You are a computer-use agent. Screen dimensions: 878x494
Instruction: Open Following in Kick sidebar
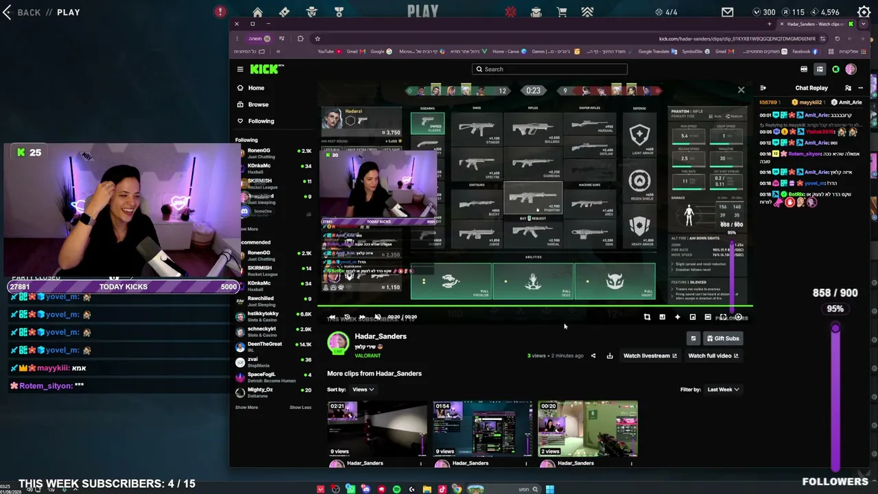[255, 121]
